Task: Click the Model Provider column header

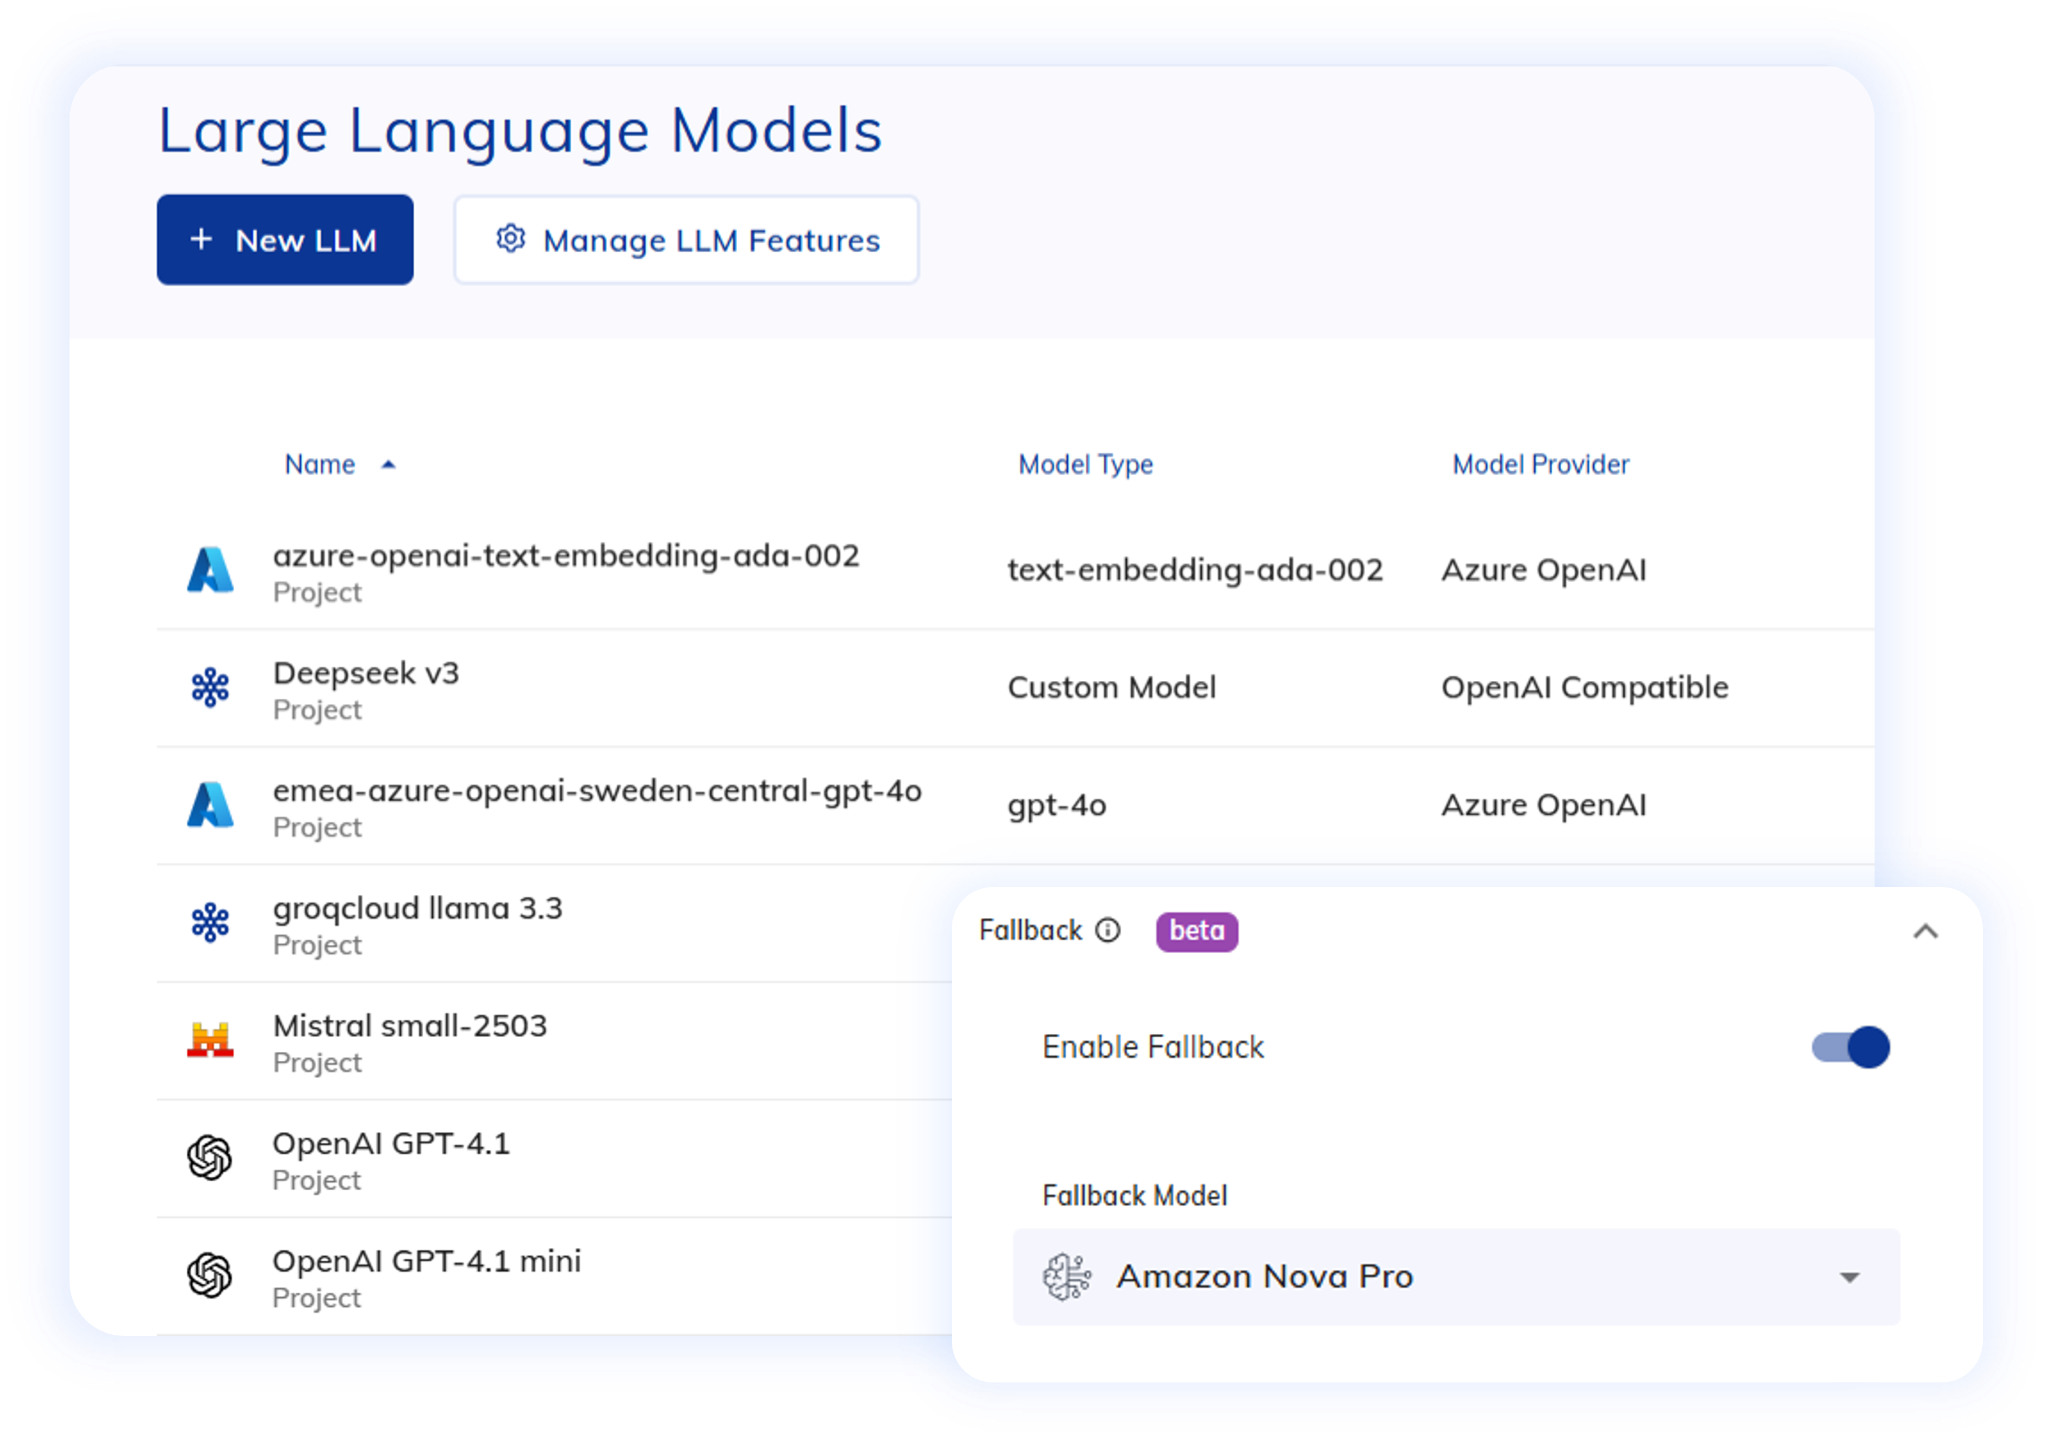Action: [1541, 465]
